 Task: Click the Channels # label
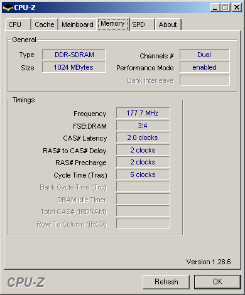click(156, 56)
